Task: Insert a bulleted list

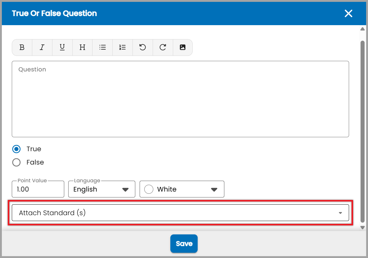Action: click(x=103, y=48)
